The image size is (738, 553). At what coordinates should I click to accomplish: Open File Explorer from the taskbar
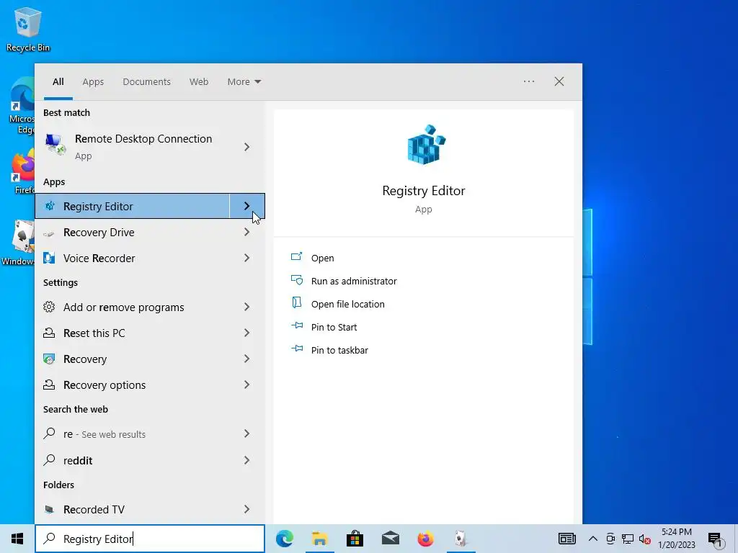(x=319, y=539)
